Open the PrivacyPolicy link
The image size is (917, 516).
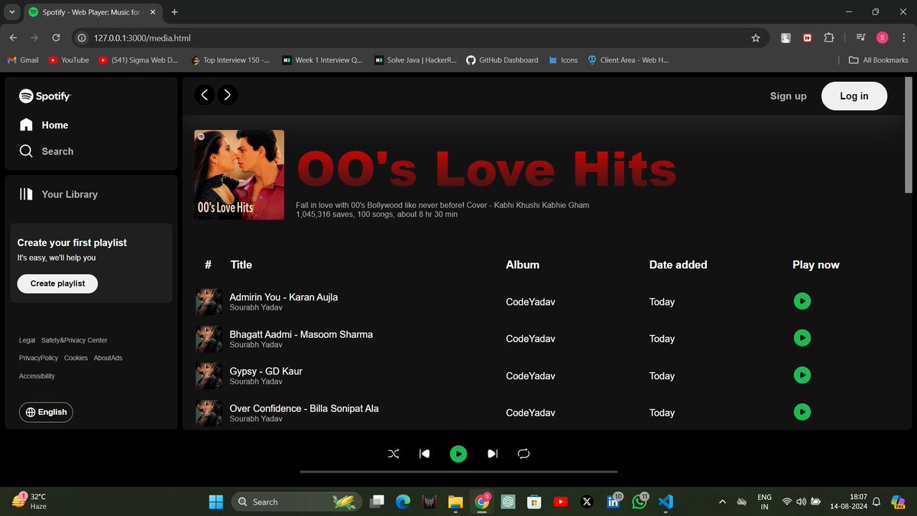coord(38,358)
